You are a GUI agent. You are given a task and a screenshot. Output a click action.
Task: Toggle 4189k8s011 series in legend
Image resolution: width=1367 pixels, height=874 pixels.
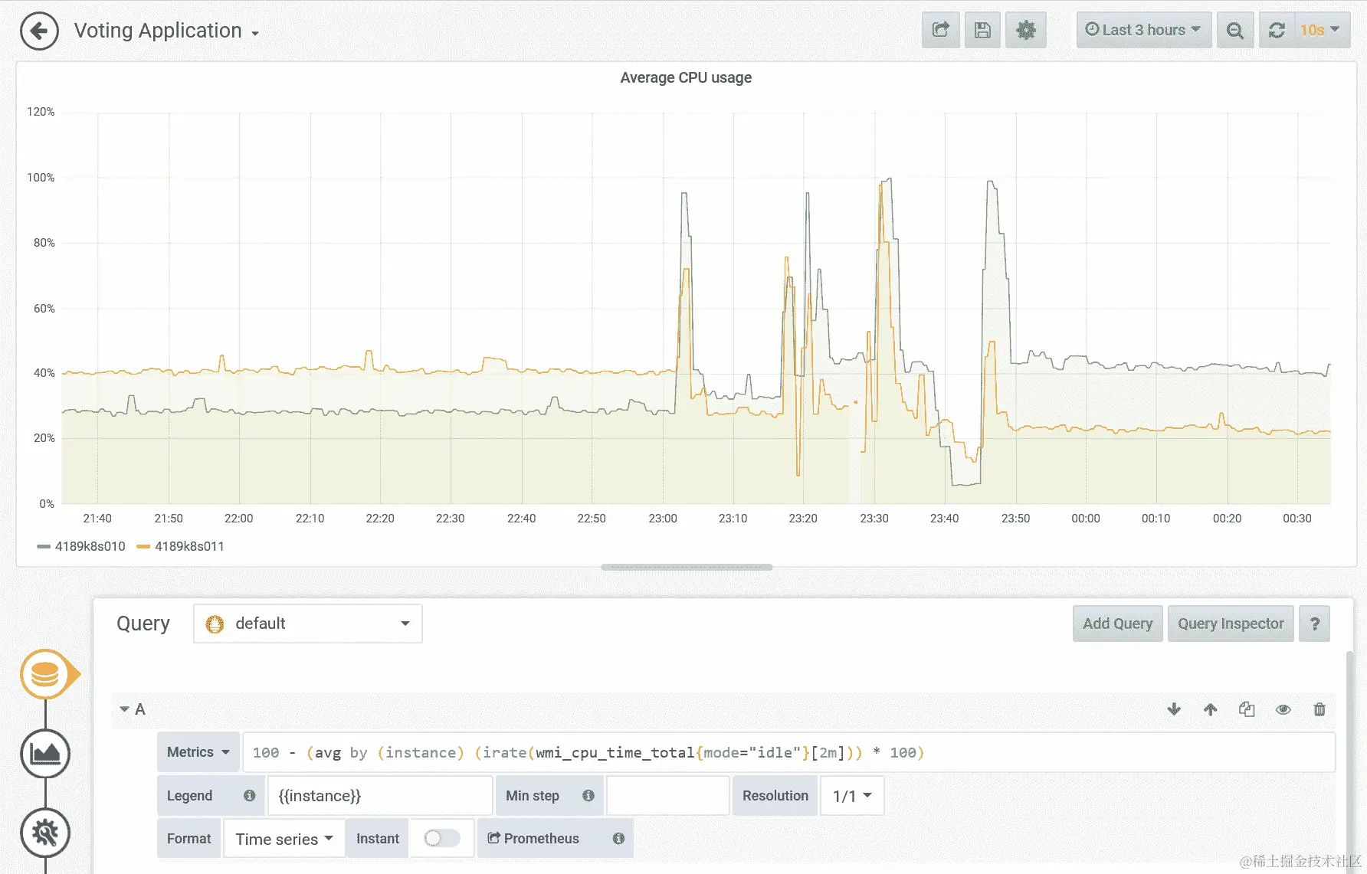click(x=181, y=546)
